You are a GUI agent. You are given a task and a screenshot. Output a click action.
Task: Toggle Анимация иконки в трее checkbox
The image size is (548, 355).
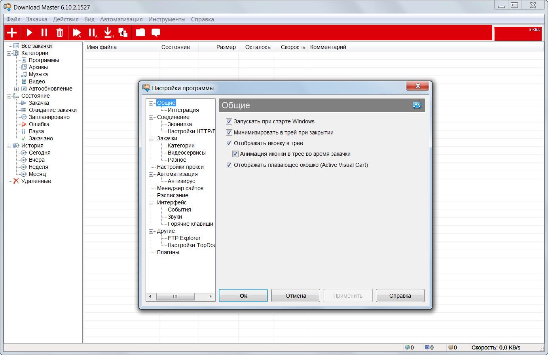pos(235,154)
